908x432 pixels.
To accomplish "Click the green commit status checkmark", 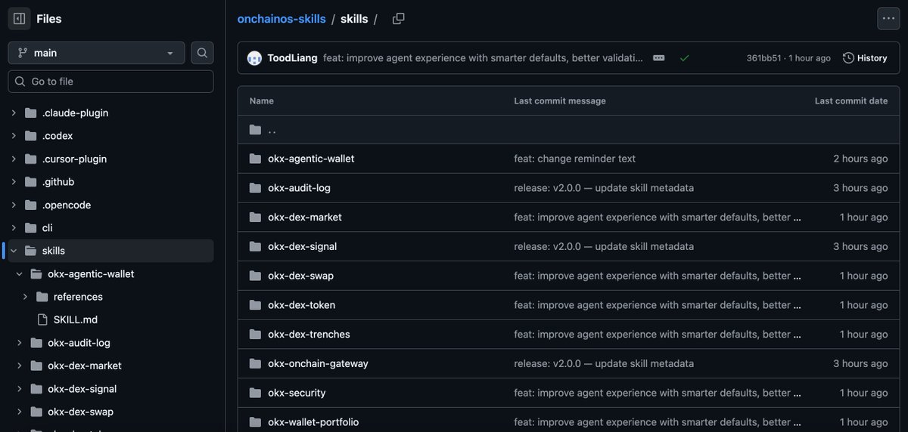I will 684,58.
